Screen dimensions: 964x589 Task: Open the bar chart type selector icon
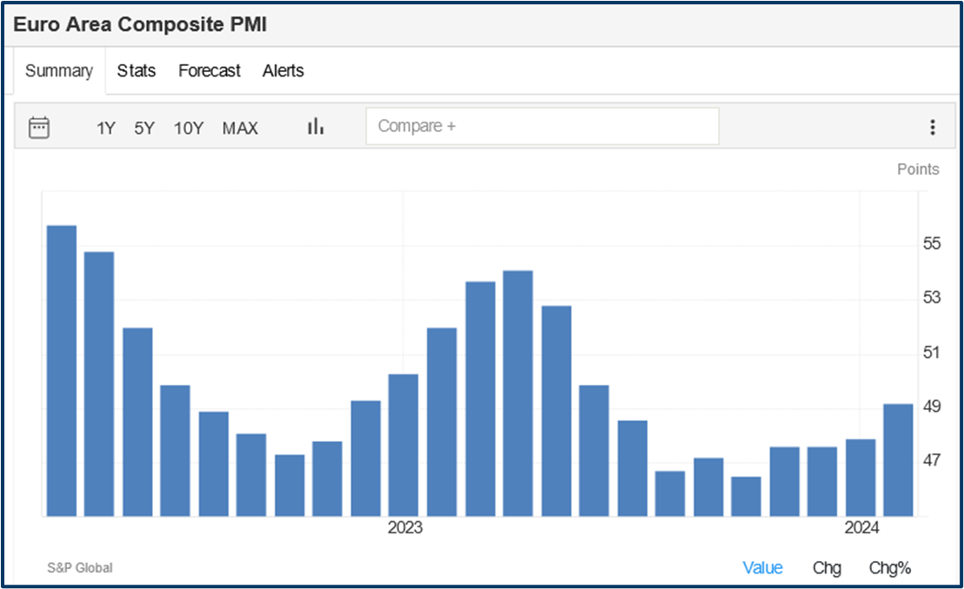[x=316, y=127]
